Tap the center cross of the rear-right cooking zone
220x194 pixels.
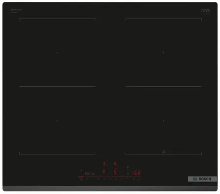pyautogui.click(x=163, y=52)
